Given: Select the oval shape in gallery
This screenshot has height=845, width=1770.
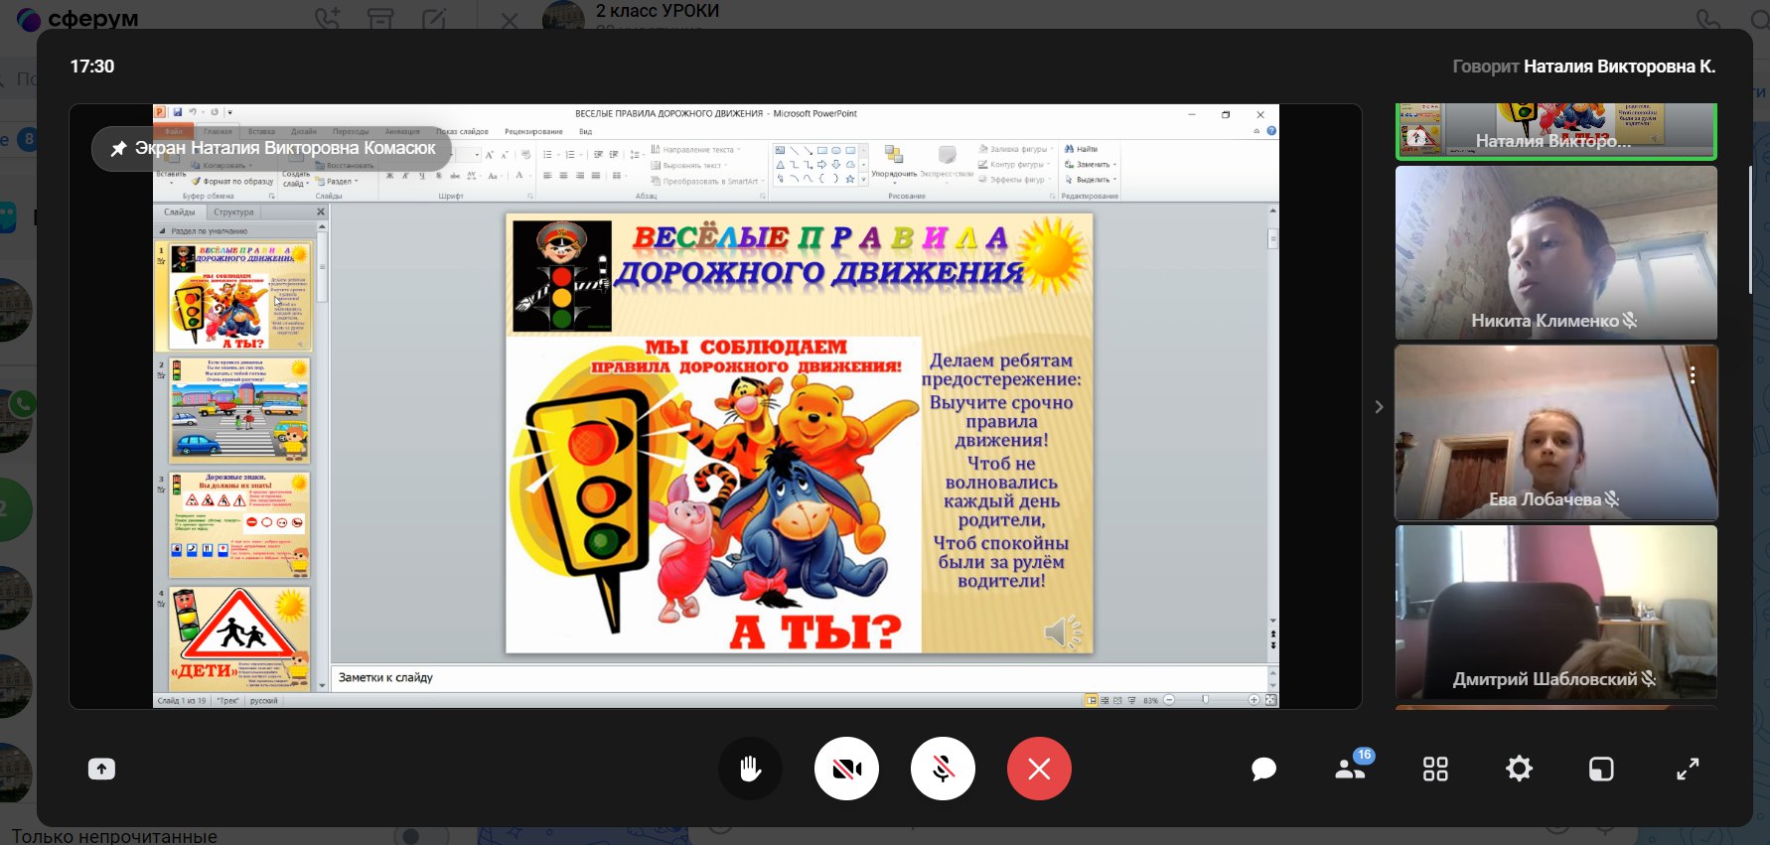Looking at the screenshot, I should (x=836, y=151).
